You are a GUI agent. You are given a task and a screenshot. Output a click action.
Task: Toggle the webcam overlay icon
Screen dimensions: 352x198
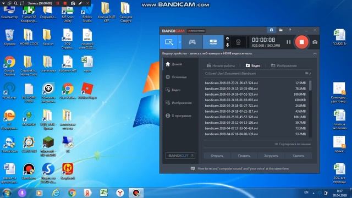(238, 42)
